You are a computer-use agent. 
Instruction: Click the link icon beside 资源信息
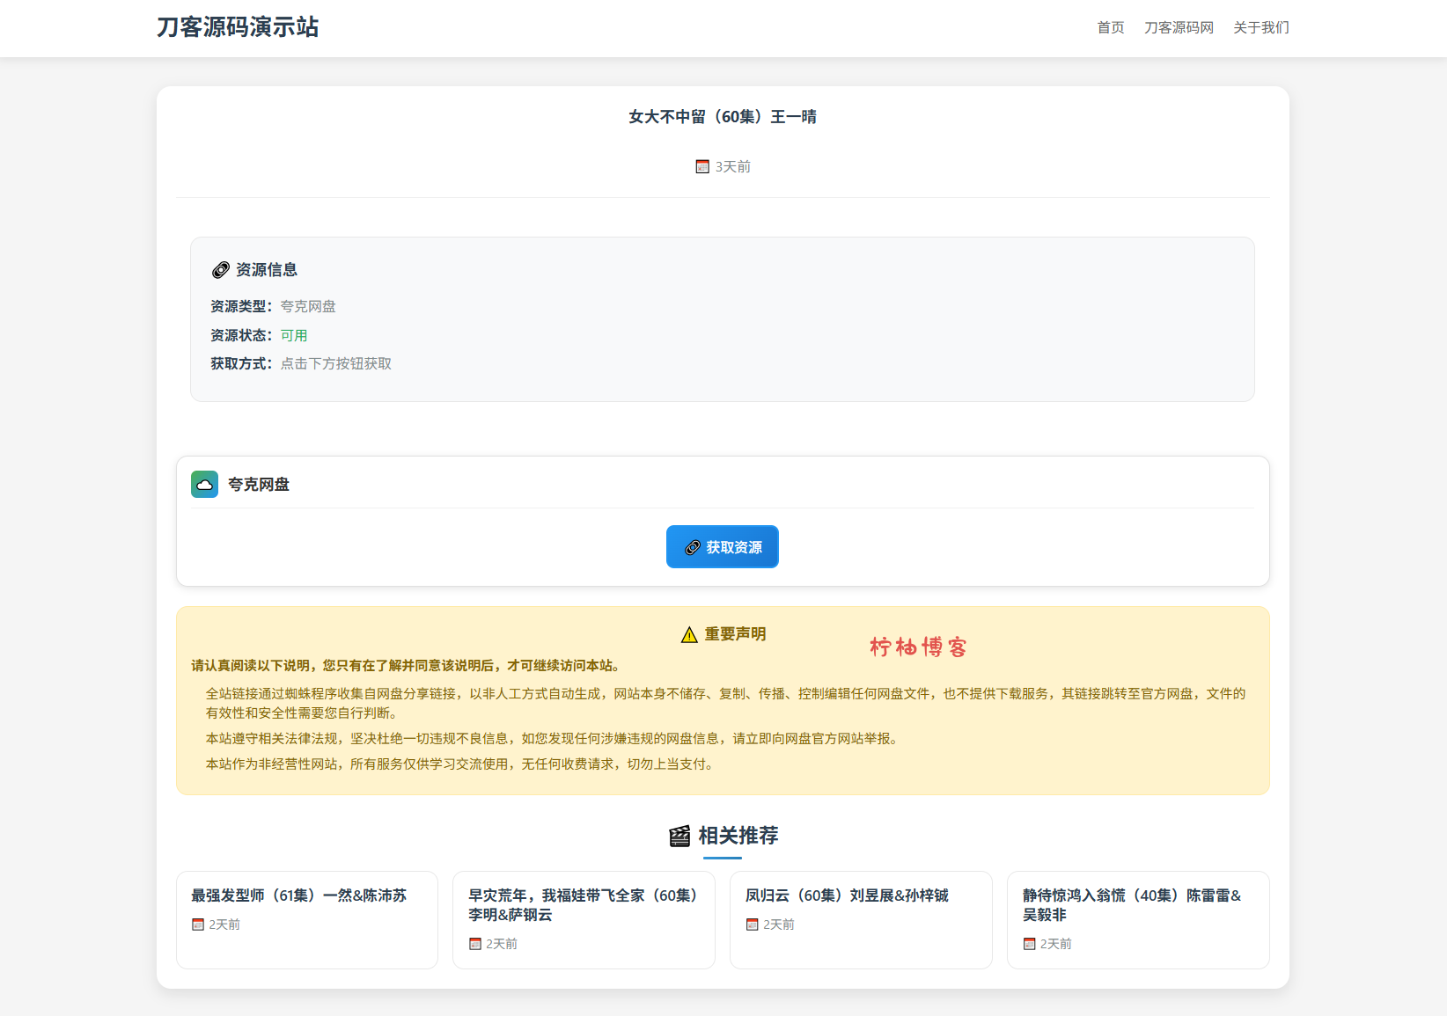pyautogui.click(x=221, y=270)
